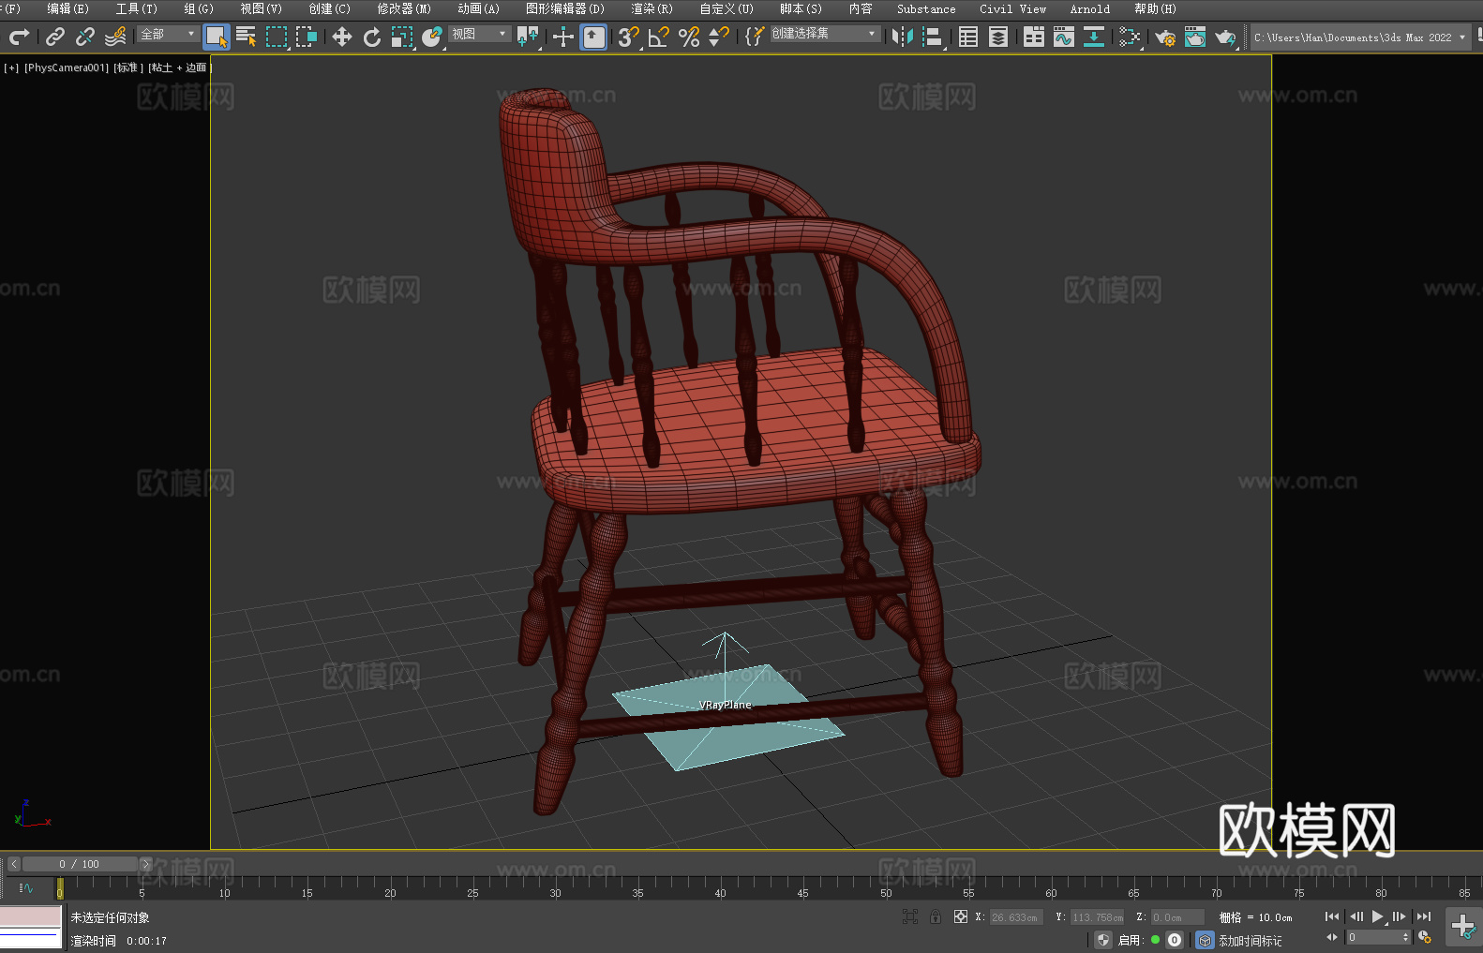1483x953 pixels.
Task: Click the Unlink selection icon
Action: click(85, 37)
